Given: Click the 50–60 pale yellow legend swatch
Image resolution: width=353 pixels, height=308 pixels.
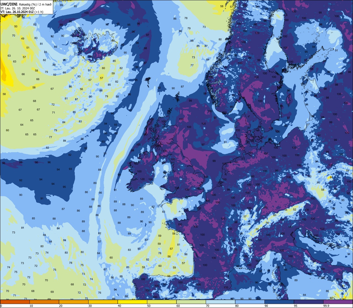Looking at the screenshot, I should (162, 302).
